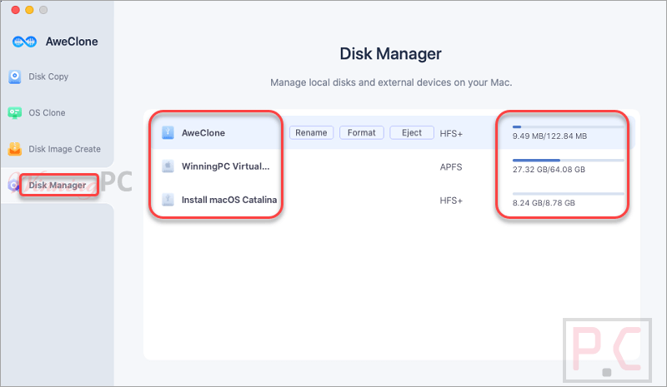This screenshot has height=387, width=667.
Task: Select the Disk Manager tab
Action: pyautogui.click(x=58, y=186)
